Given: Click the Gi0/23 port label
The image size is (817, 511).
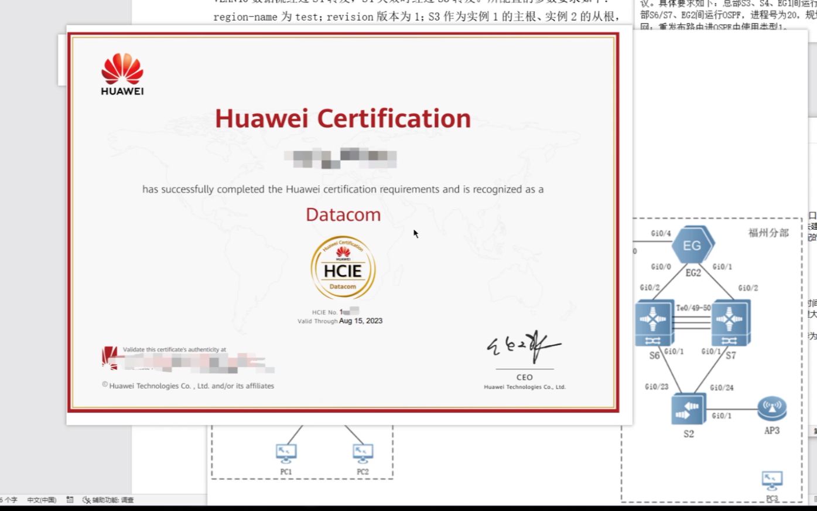Looking at the screenshot, I should [657, 387].
